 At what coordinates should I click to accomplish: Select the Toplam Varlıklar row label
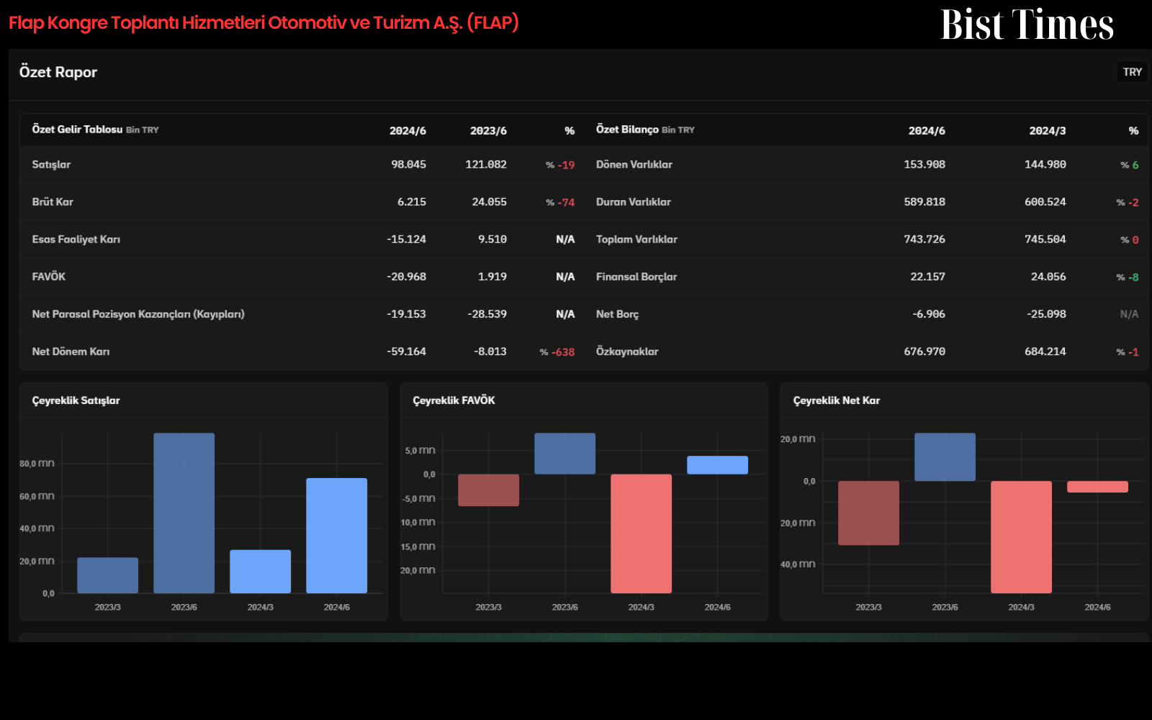(x=636, y=240)
